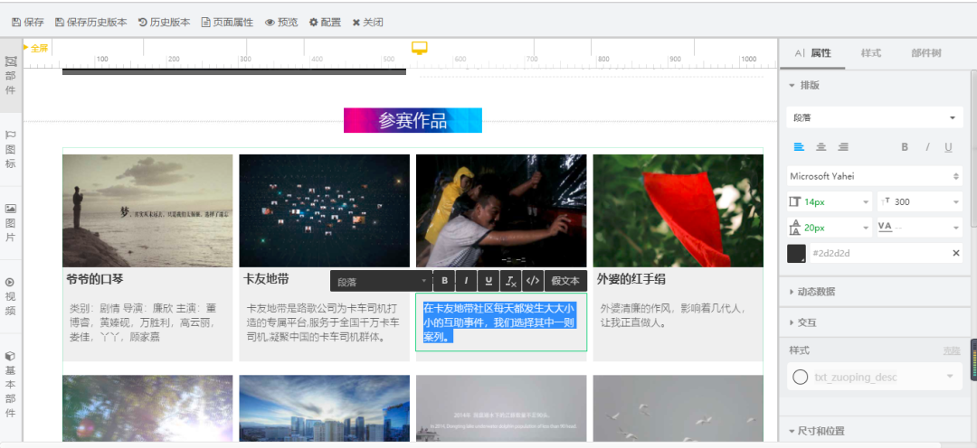Click code view icon in floating toolbar
The width and height of the screenshot is (977, 448).
532,281
